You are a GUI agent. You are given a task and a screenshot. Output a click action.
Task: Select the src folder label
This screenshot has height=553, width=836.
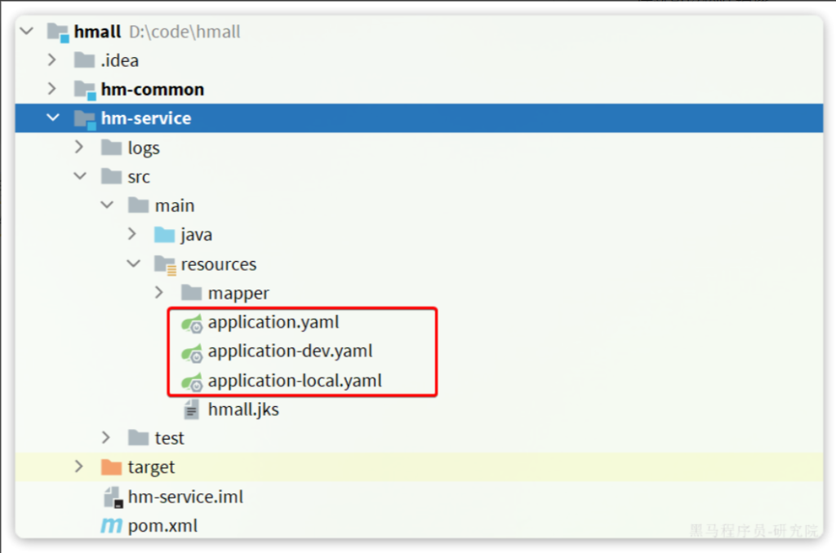(x=139, y=177)
